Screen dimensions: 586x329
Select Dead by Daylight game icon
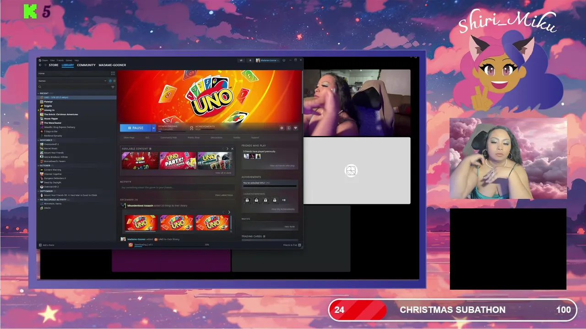coord(42,182)
